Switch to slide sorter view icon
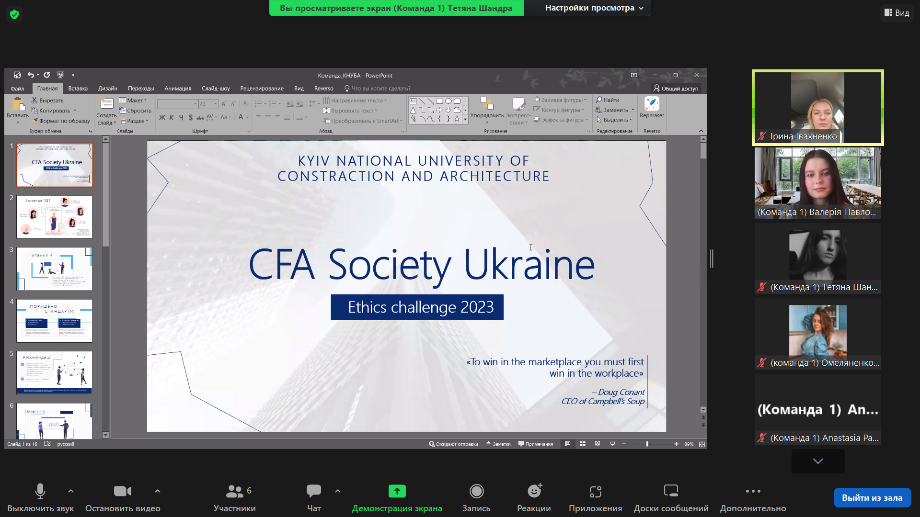The height and width of the screenshot is (517, 920). click(583, 444)
